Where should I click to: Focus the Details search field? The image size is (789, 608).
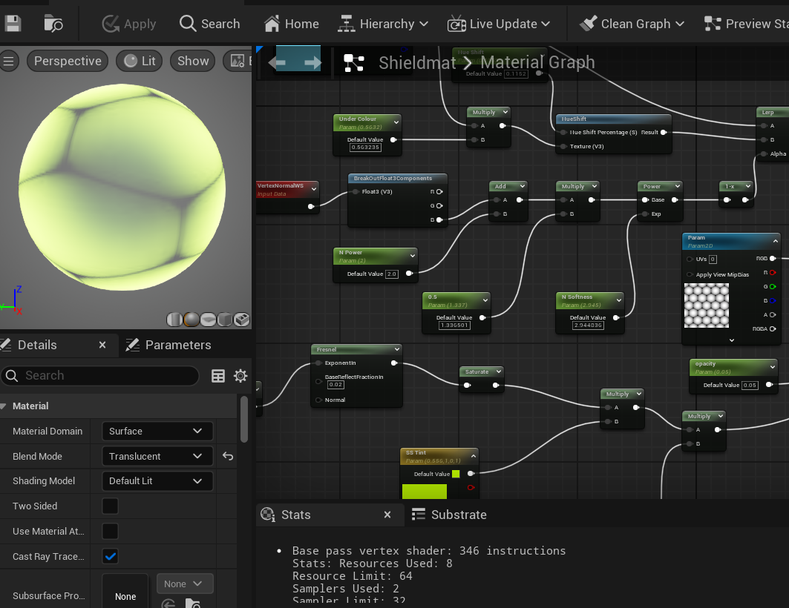[x=100, y=376]
